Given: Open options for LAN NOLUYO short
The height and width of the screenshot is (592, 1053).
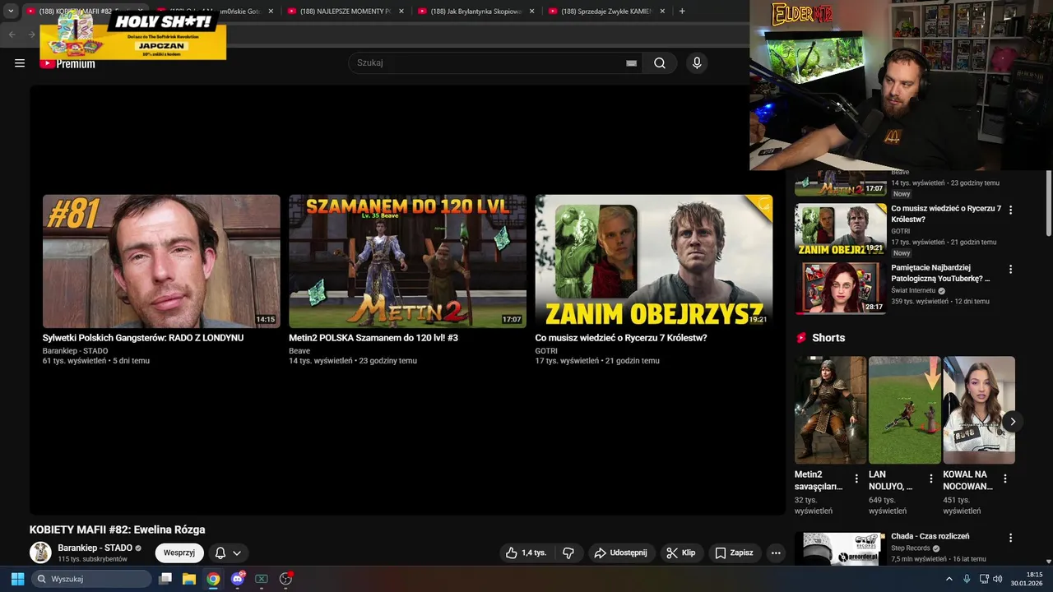Looking at the screenshot, I should (x=931, y=479).
